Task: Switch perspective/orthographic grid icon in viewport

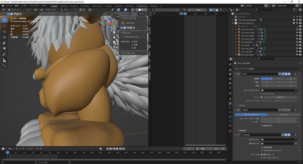Action: (x=114, y=47)
